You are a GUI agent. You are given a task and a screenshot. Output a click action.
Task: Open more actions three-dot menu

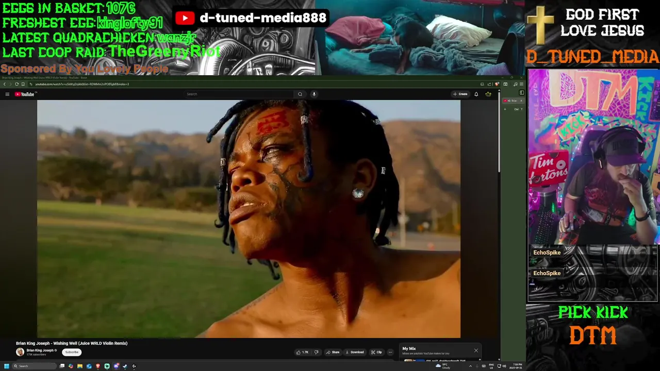pyautogui.click(x=390, y=352)
